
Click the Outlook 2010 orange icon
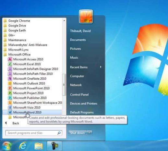point(10,83)
